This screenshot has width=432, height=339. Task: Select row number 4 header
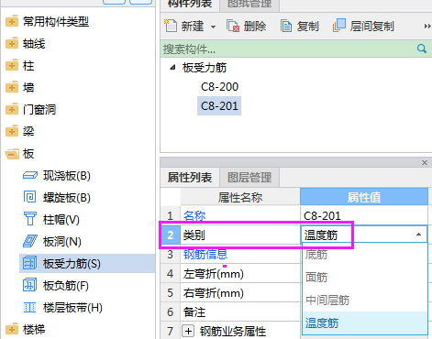point(171,274)
